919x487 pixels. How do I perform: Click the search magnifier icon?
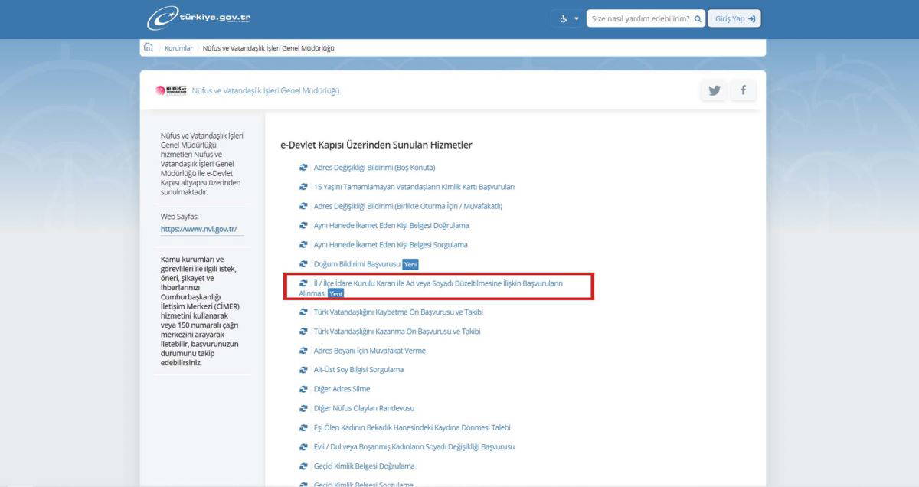coord(698,18)
